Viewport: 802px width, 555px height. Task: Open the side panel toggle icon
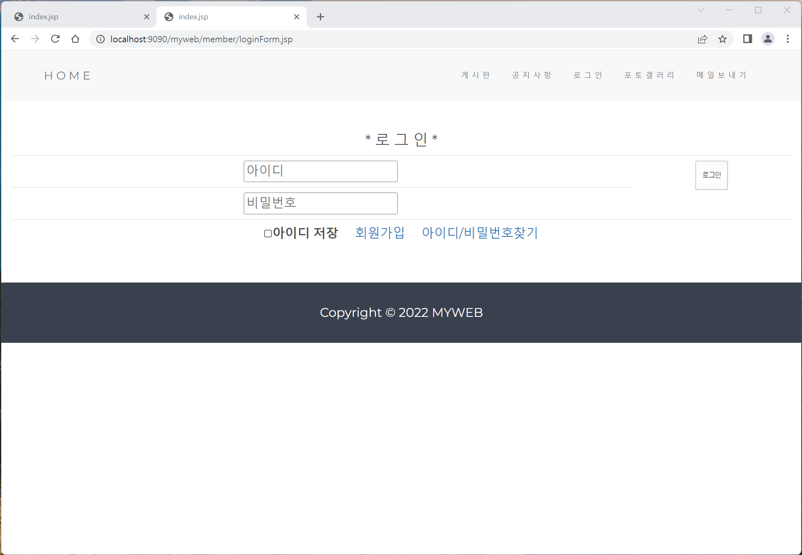[x=748, y=39]
